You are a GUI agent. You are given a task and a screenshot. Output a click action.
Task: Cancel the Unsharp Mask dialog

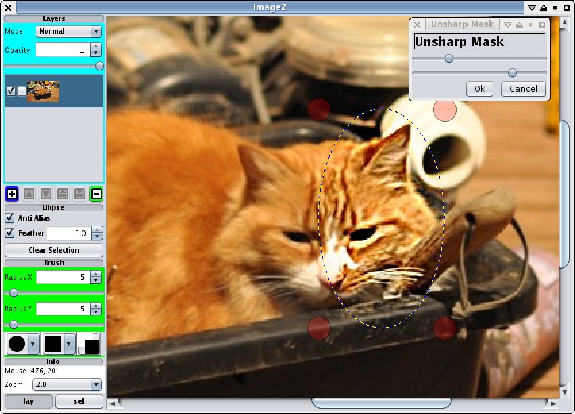tap(523, 88)
